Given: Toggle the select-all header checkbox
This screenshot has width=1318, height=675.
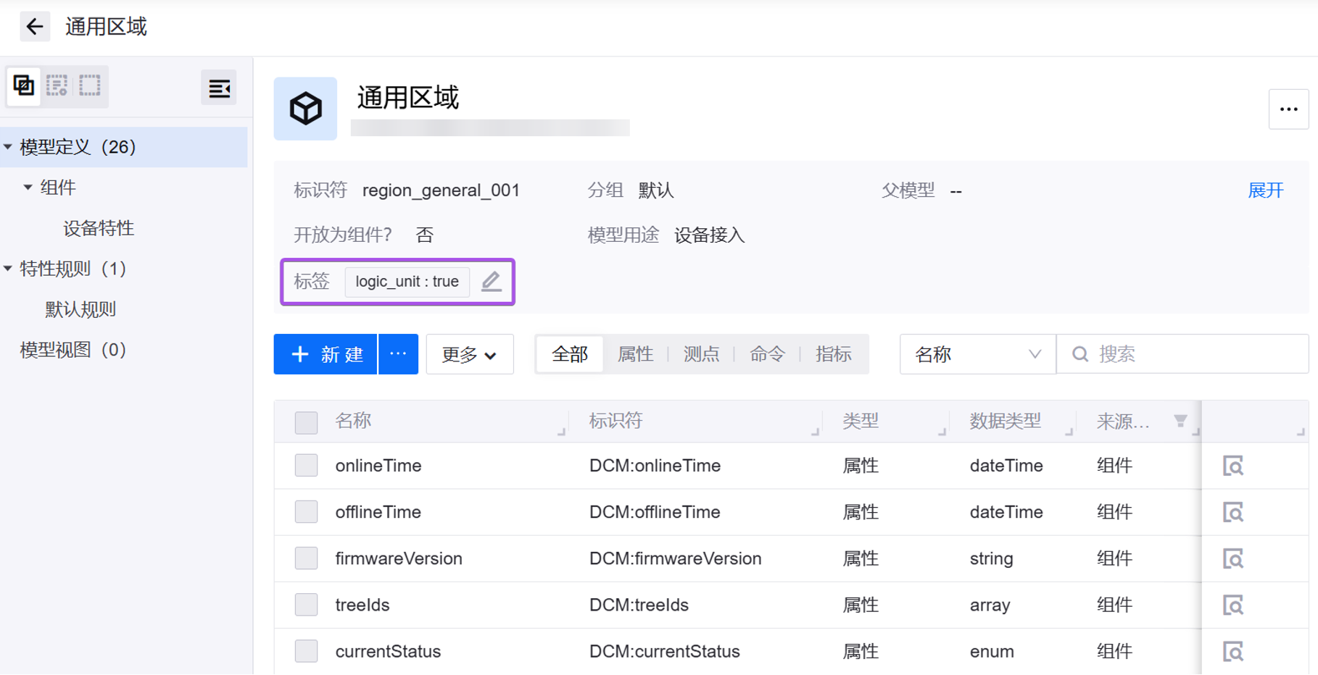Looking at the screenshot, I should 306,422.
